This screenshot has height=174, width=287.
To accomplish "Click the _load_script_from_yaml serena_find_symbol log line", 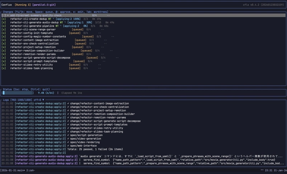I will click(138, 160).
